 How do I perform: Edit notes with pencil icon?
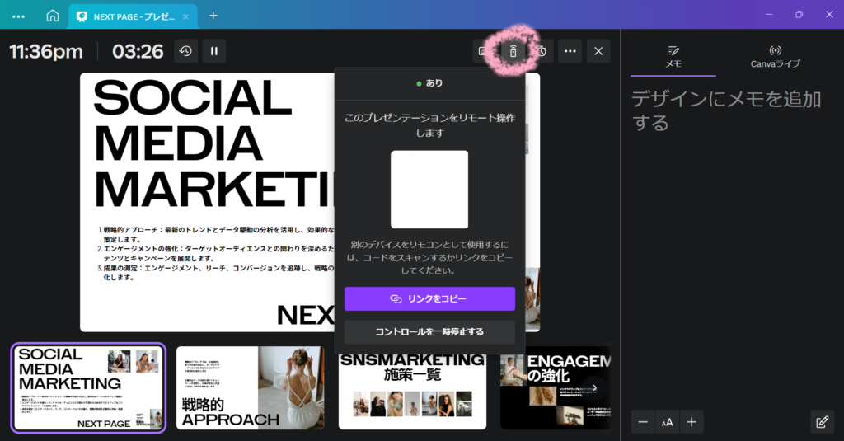(x=822, y=422)
